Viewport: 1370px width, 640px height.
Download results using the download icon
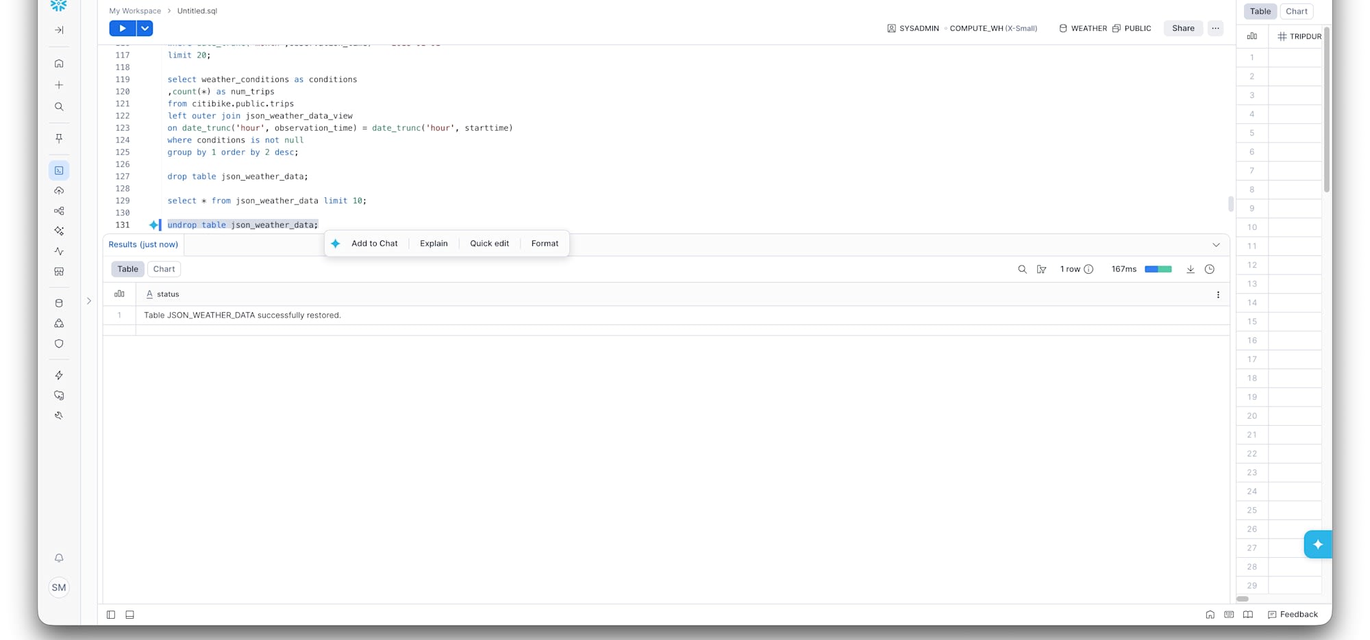click(x=1191, y=269)
